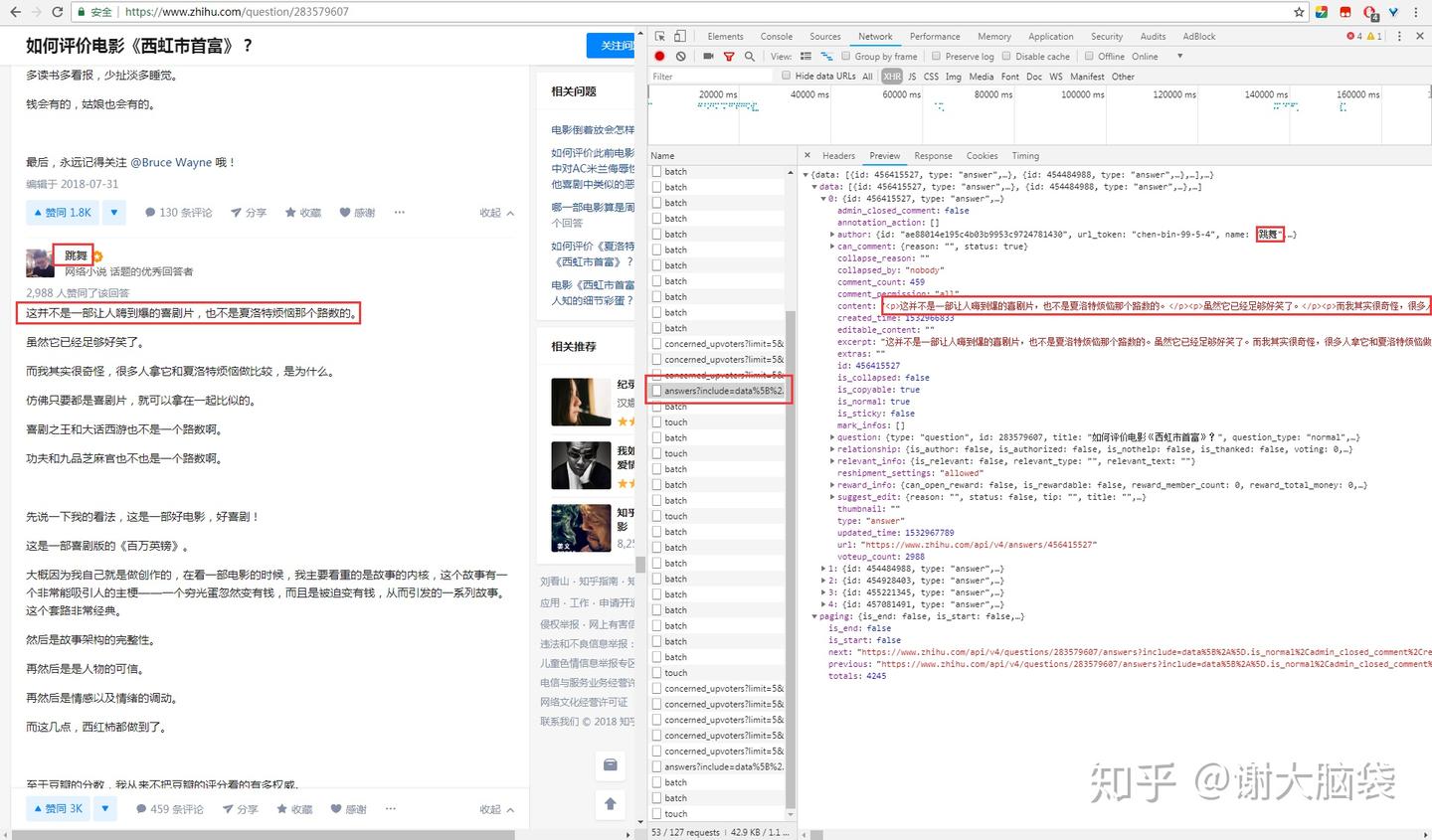Switch to the Console tab in DevTools
Viewport: 1432px width, 840px height.
click(x=776, y=36)
